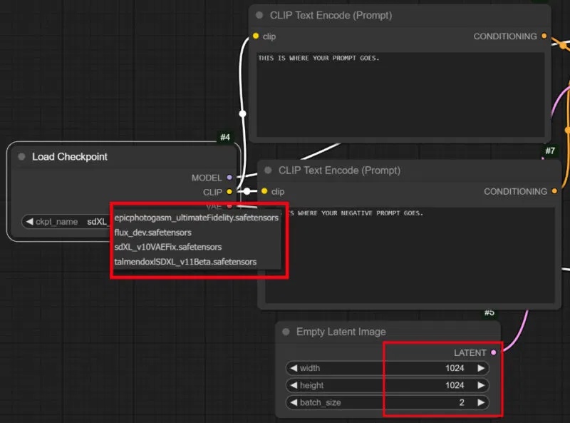Increase the width value with its right arrow
The height and width of the screenshot is (423, 570).
[483, 368]
